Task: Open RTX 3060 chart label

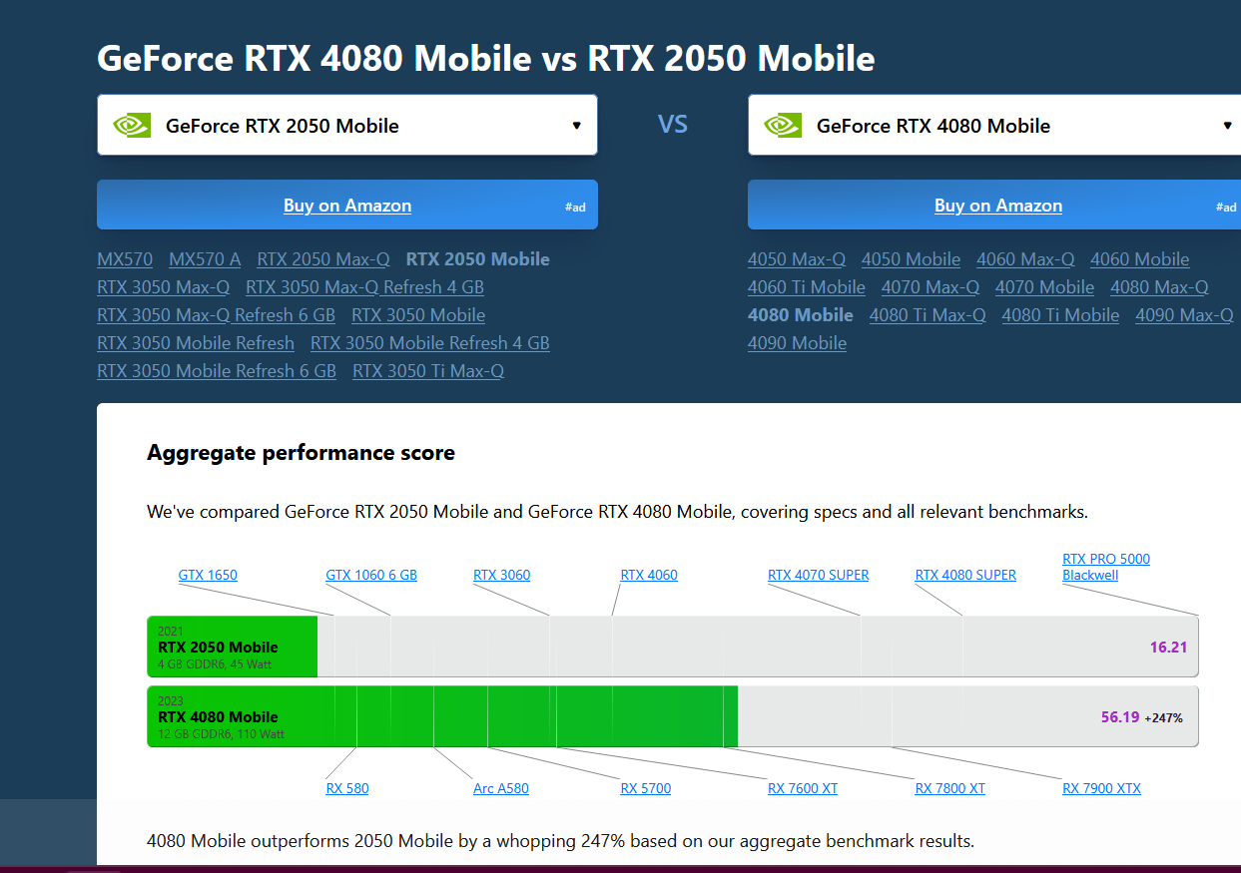Action: (x=501, y=576)
